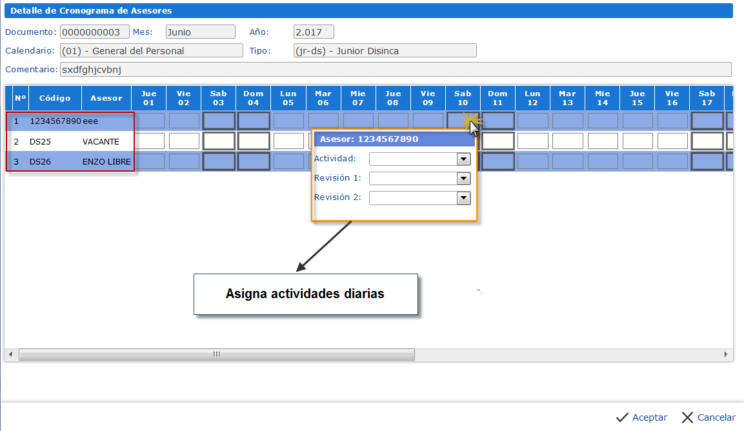The width and height of the screenshot is (744, 431).
Task: Click the Mie 14 cell for row 1234567890
Action: pos(603,121)
